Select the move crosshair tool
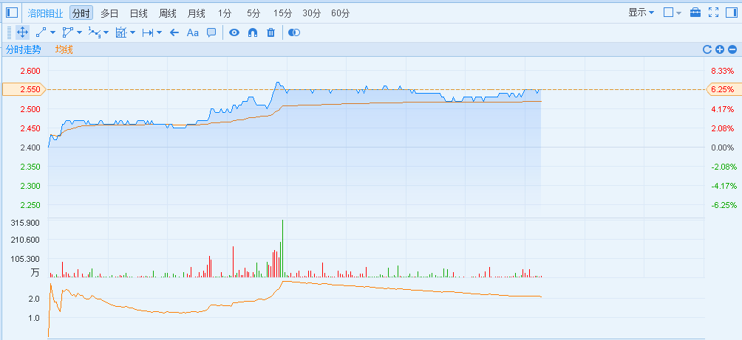Image resolution: width=742 pixels, height=340 pixels. (x=22, y=32)
